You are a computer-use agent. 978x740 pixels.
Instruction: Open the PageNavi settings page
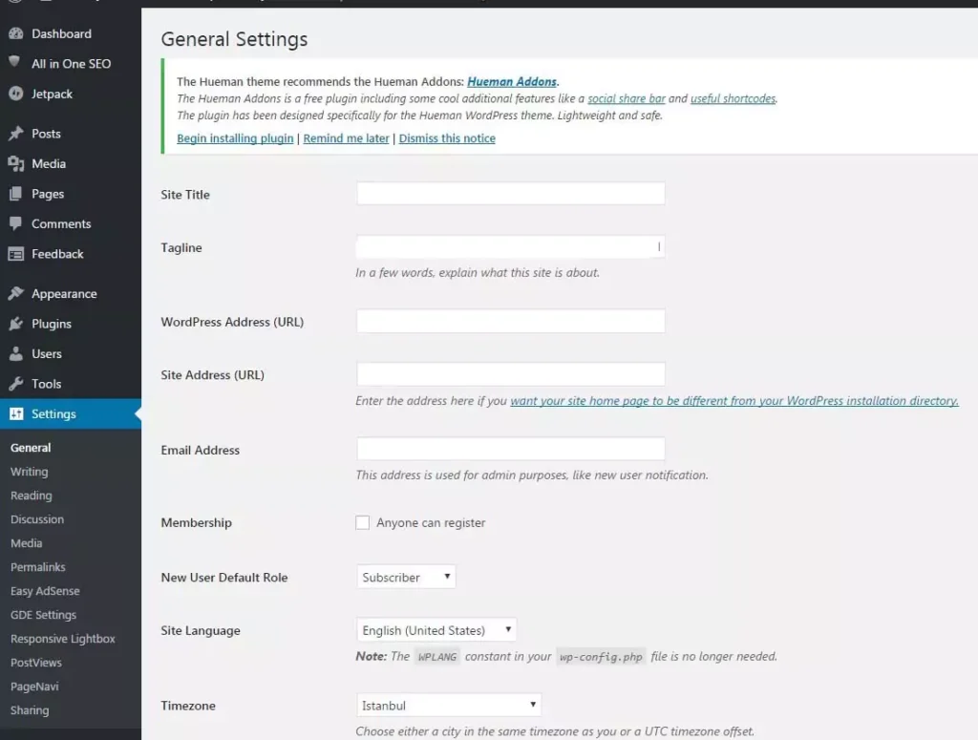34,687
